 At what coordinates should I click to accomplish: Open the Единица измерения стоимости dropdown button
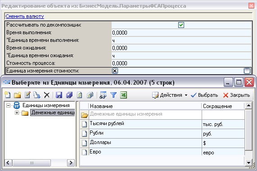pos(247,71)
